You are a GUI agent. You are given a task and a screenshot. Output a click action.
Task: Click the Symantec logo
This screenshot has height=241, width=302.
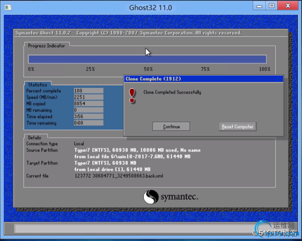click(171, 197)
